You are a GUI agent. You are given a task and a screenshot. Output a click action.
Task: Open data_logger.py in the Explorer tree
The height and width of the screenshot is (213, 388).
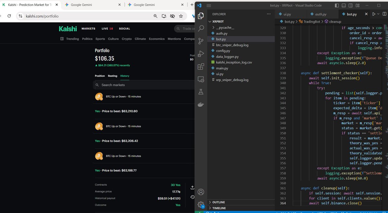[227, 56]
